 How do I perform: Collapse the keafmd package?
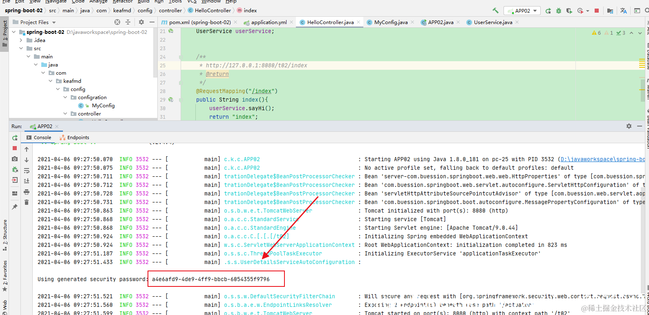pyautogui.click(x=51, y=81)
